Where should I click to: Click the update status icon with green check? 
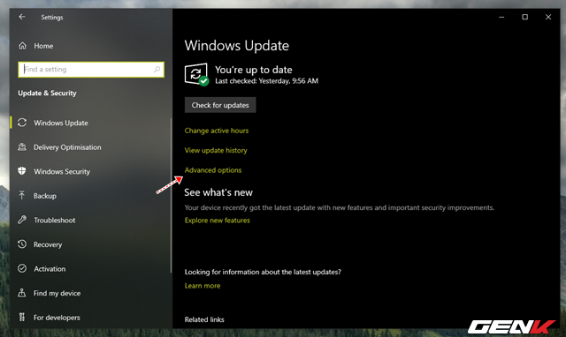[x=196, y=74]
